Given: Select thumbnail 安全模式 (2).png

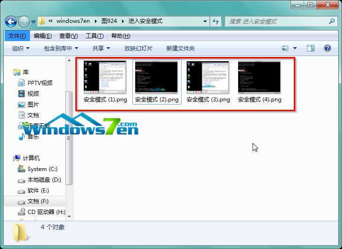Looking at the screenshot, I should point(157,82).
